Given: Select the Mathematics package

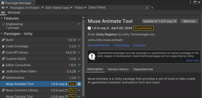Looking at the screenshot, I should coord(41,78).
